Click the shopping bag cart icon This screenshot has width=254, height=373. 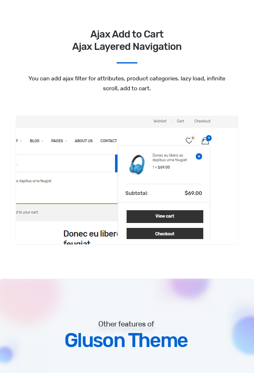tap(205, 141)
